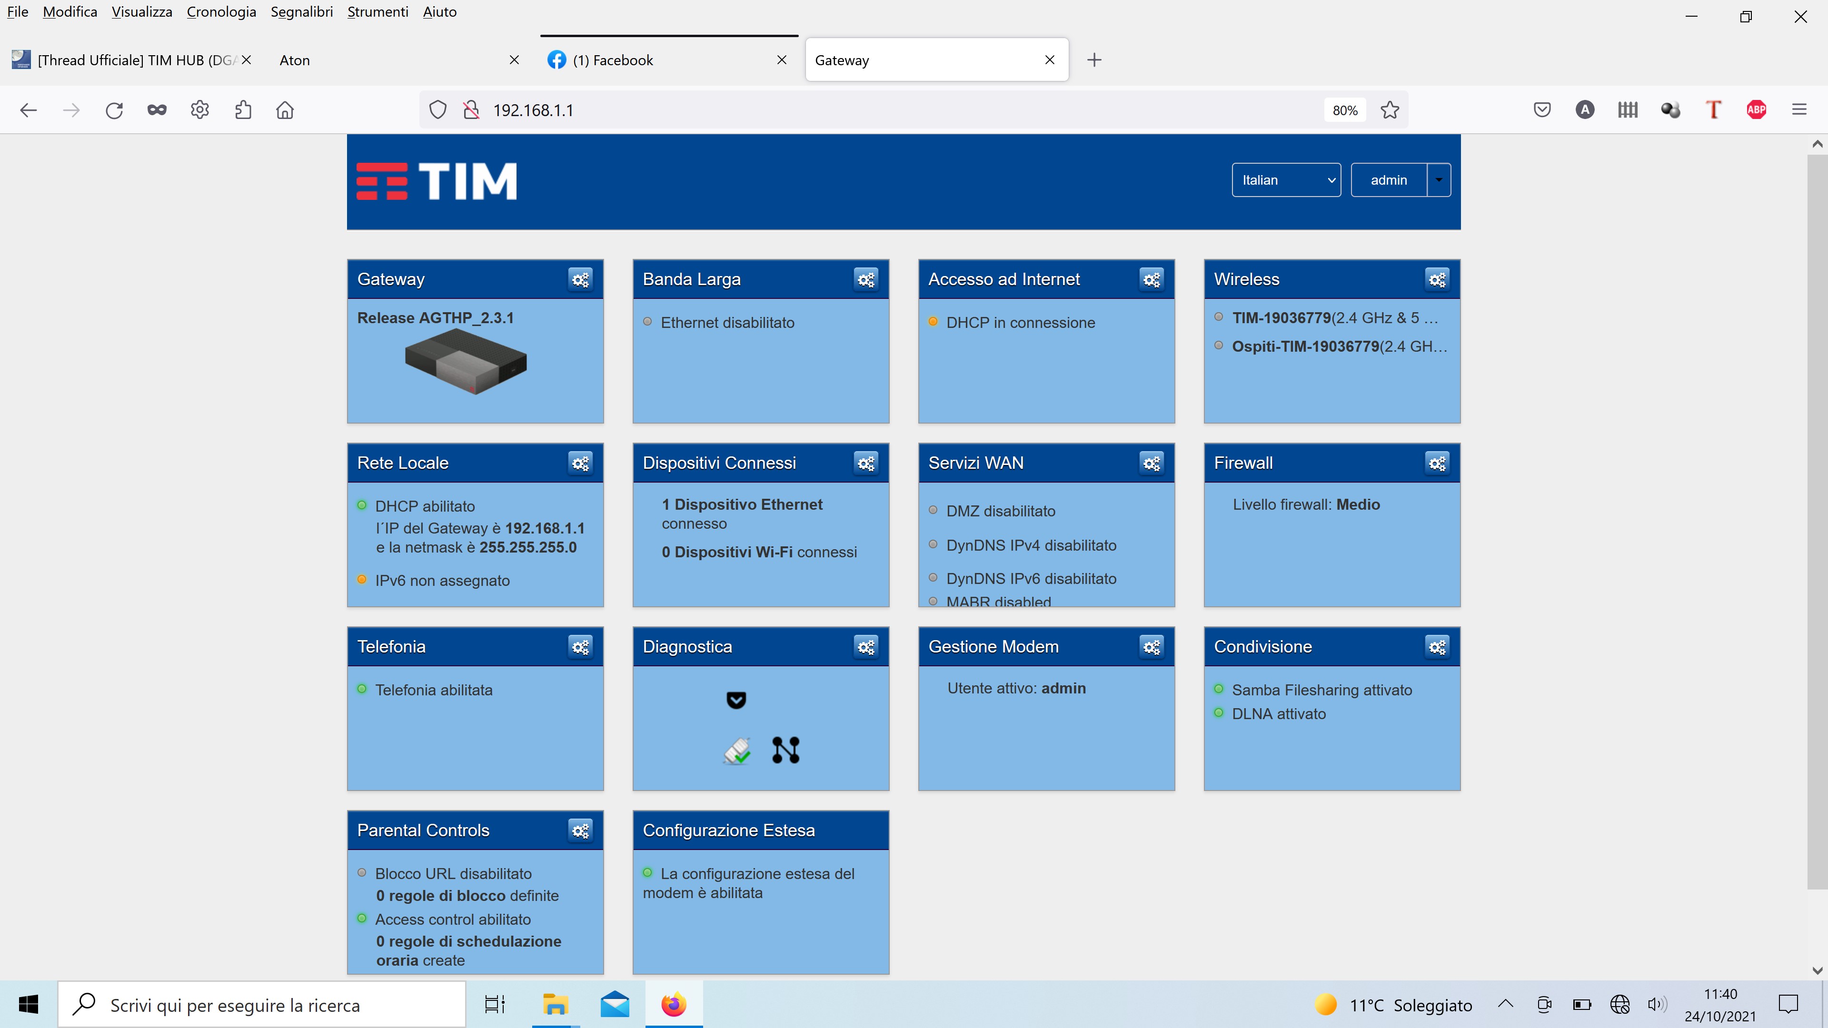Viewport: 1828px width, 1028px height.
Task: Open the Visualizza menu
Action: (142, 12)
